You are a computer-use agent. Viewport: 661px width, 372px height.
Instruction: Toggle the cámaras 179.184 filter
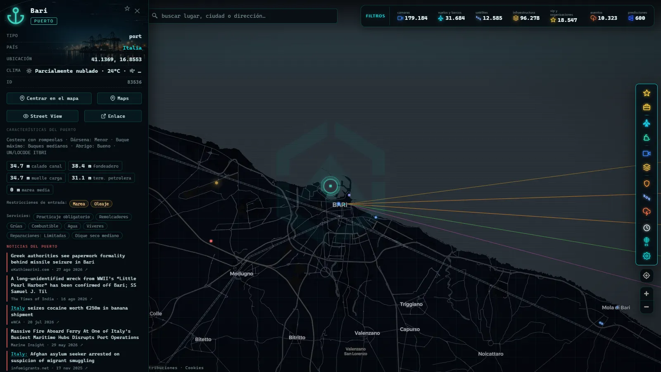tap(412, 16)
